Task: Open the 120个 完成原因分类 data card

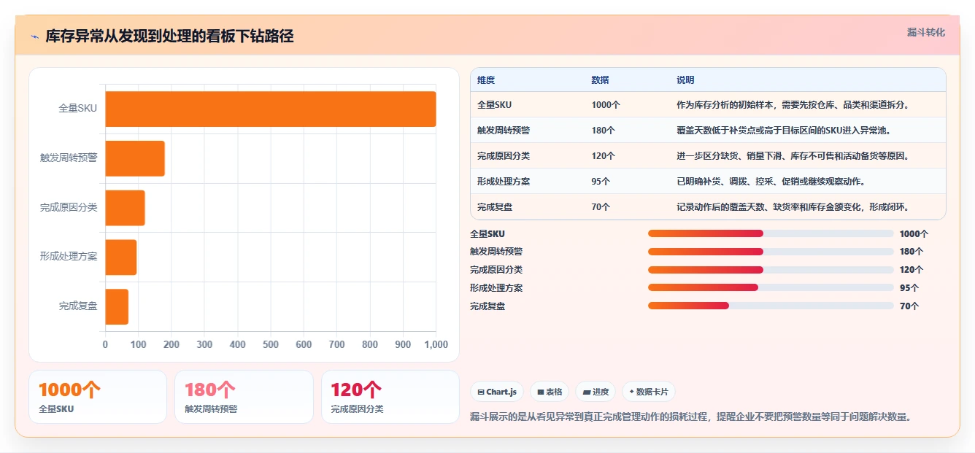Action: pyautogui.click(x=390, y=397)
